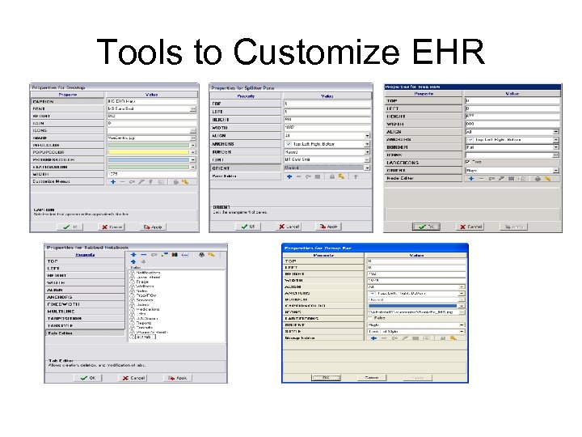The width and height of the screenshot is (582, 437).
Task: Open the ALIGN dropdown in Group Bar properties
Action: point(462,286)
